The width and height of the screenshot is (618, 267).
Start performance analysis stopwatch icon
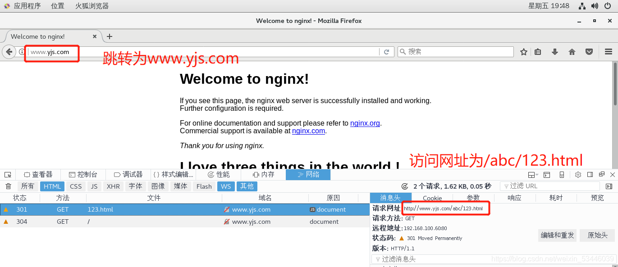(x=405, y=186)
